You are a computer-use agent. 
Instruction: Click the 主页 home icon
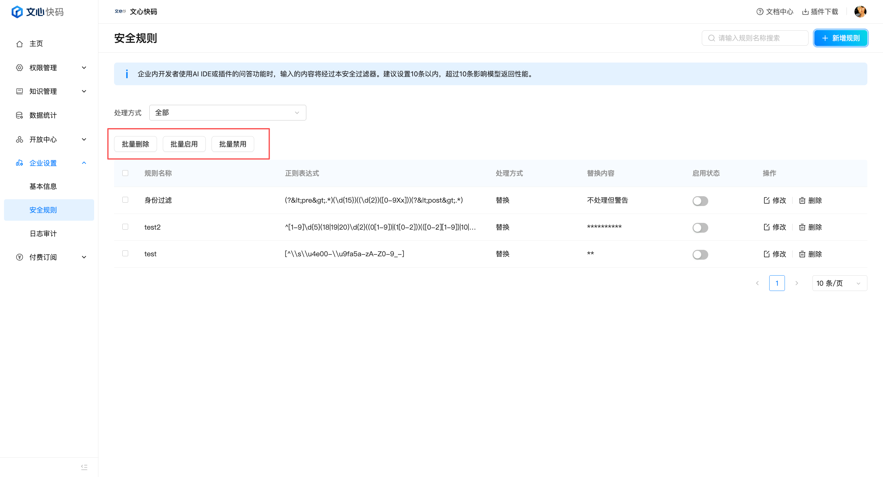coord(20,44)
